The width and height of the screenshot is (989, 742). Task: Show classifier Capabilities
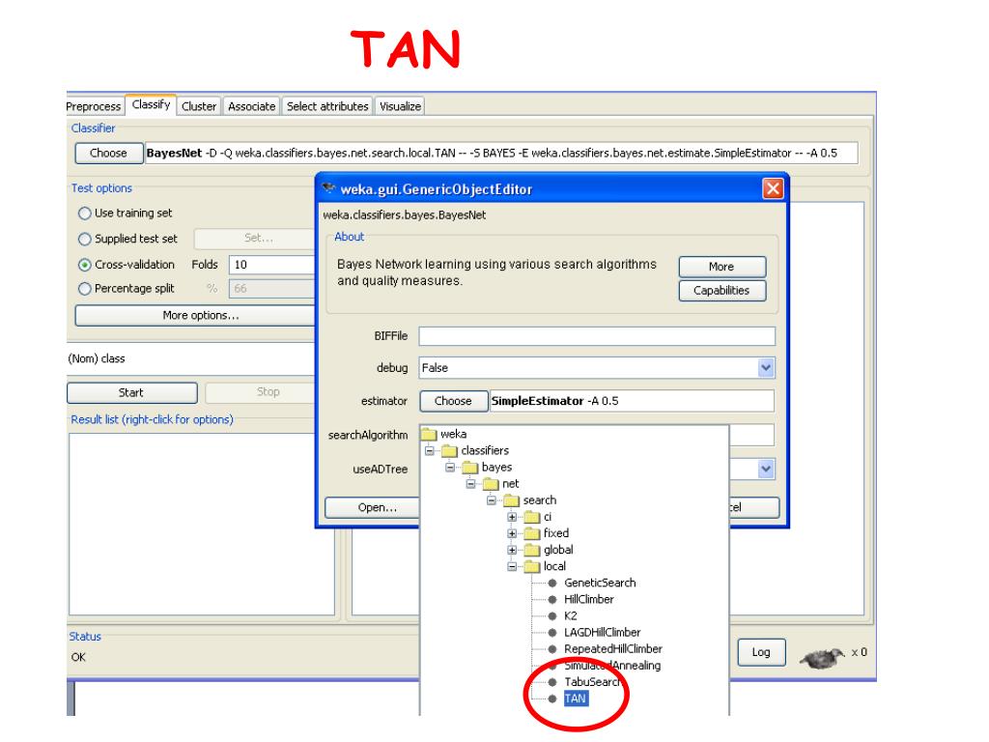tap(722, 290)
